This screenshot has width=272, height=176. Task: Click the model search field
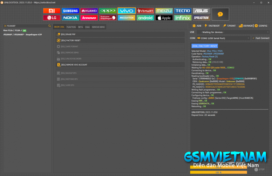[x=27, y=26]
